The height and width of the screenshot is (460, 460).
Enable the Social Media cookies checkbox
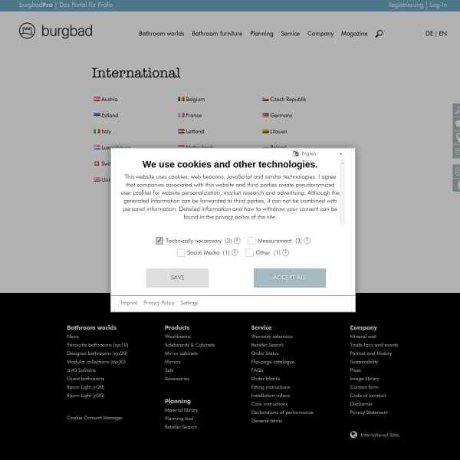[x=181, y=252]
